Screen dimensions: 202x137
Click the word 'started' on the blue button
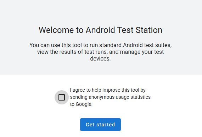pyautogui.click(x=106, y=125)
